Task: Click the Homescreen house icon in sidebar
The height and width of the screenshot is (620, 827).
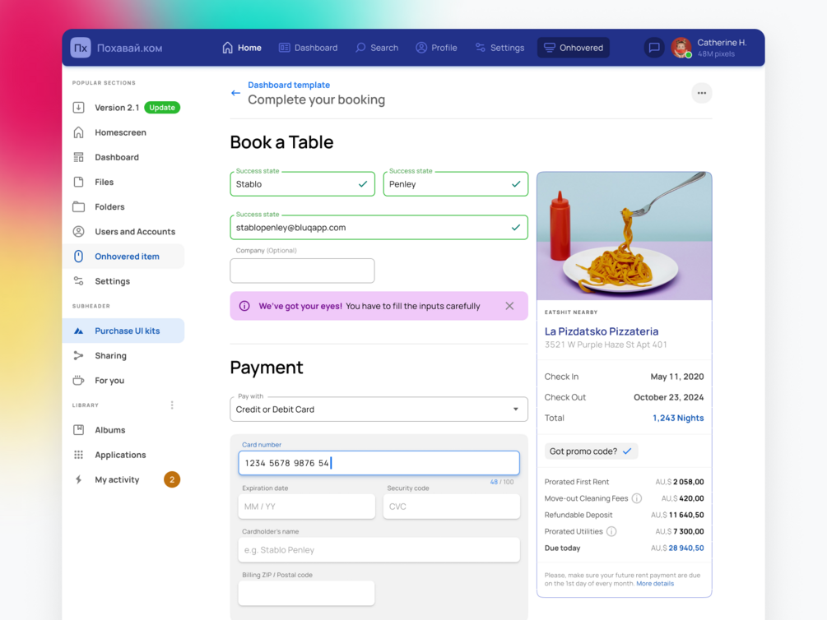Action: tap(79, 132)
